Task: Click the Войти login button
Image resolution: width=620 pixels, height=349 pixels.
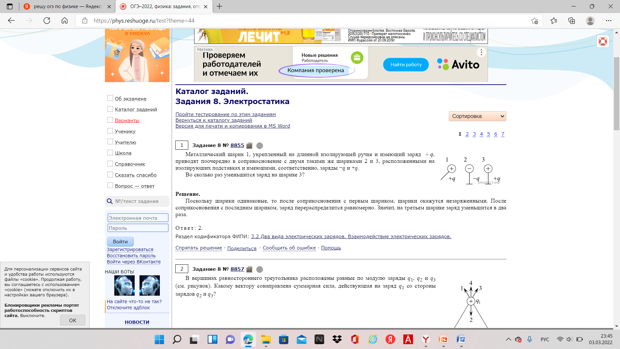Action: [120, 241]
